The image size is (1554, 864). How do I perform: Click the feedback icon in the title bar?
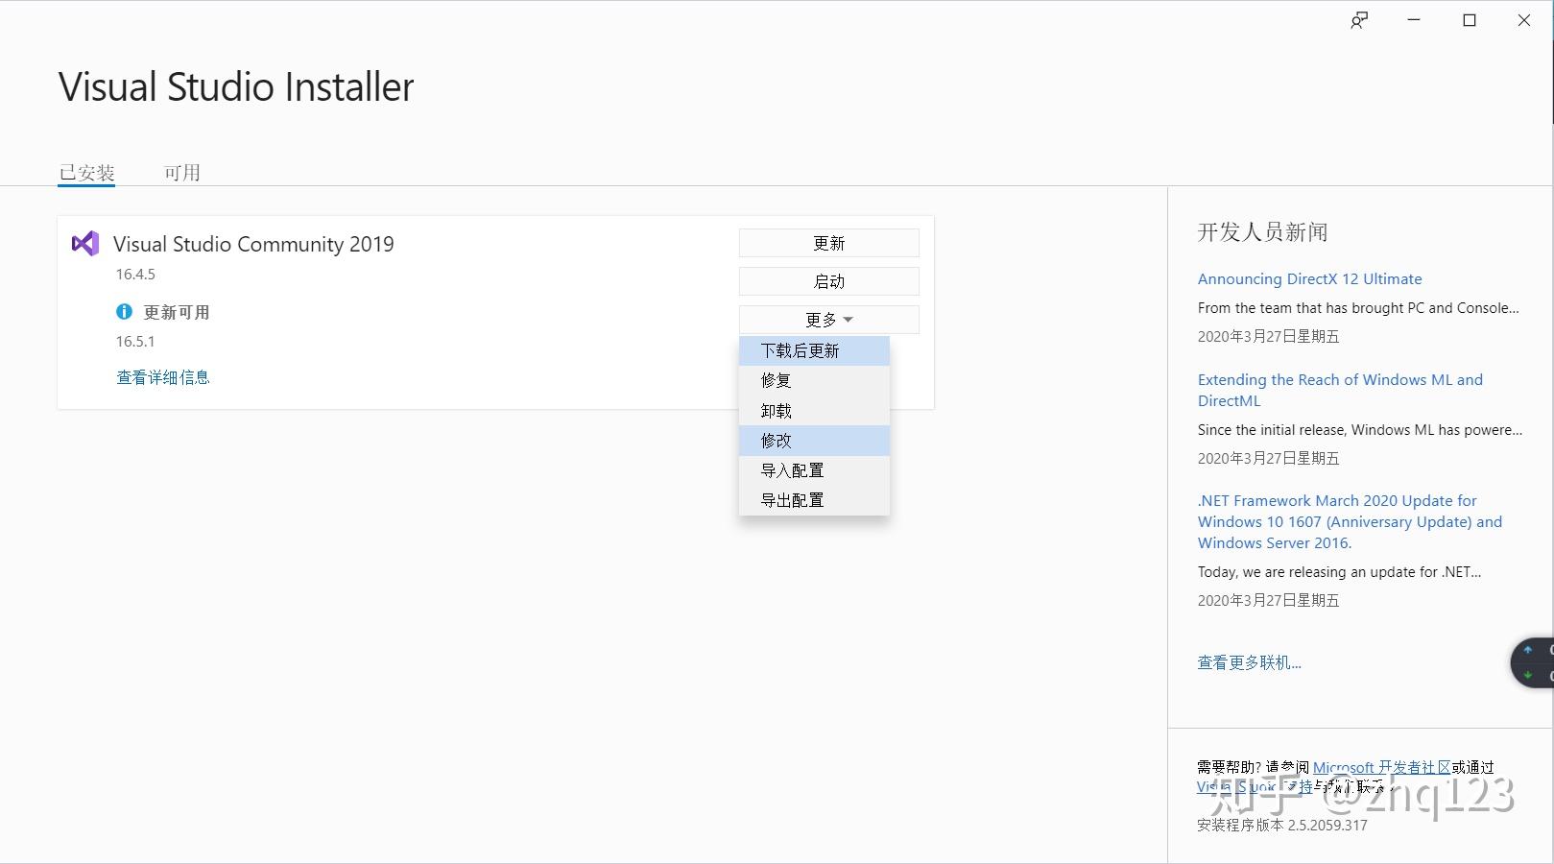coord(1358,19)
